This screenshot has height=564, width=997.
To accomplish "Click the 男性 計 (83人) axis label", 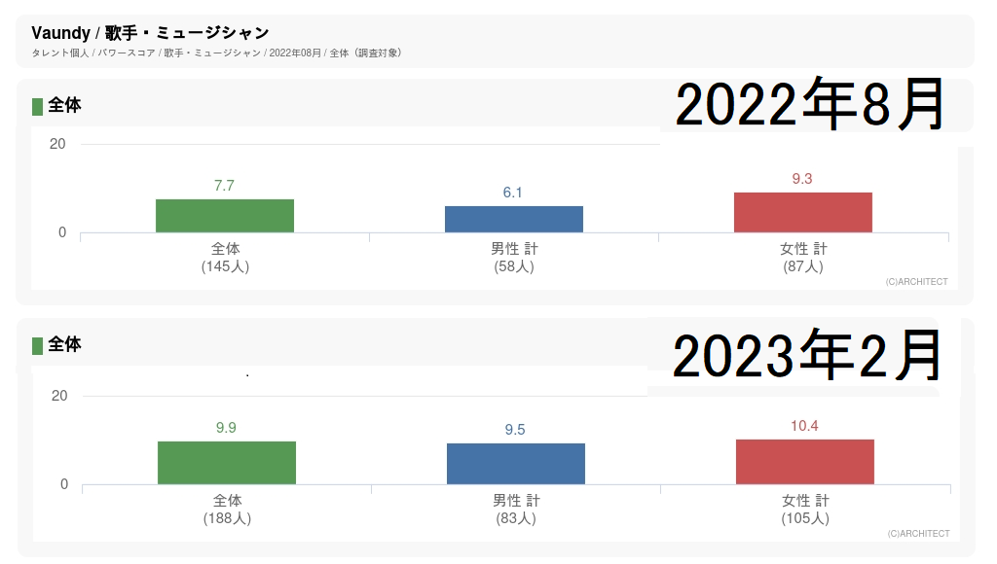I will click(x=515, y=510).
